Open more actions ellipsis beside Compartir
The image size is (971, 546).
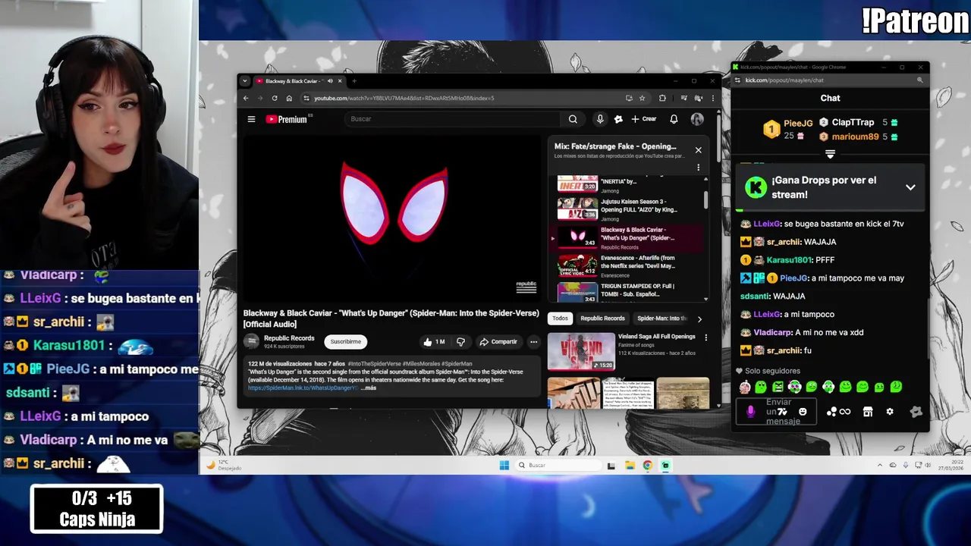coord(533,342)
